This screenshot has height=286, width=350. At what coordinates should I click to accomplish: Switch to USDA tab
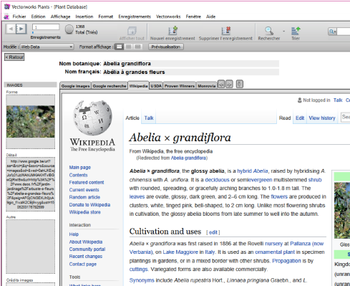[x=156, y=86]
